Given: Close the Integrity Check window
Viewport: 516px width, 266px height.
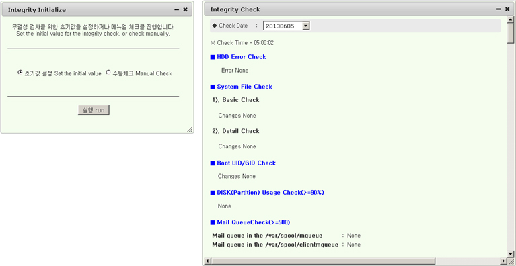Looking at the screenshot, I should (x=507, y=9).
